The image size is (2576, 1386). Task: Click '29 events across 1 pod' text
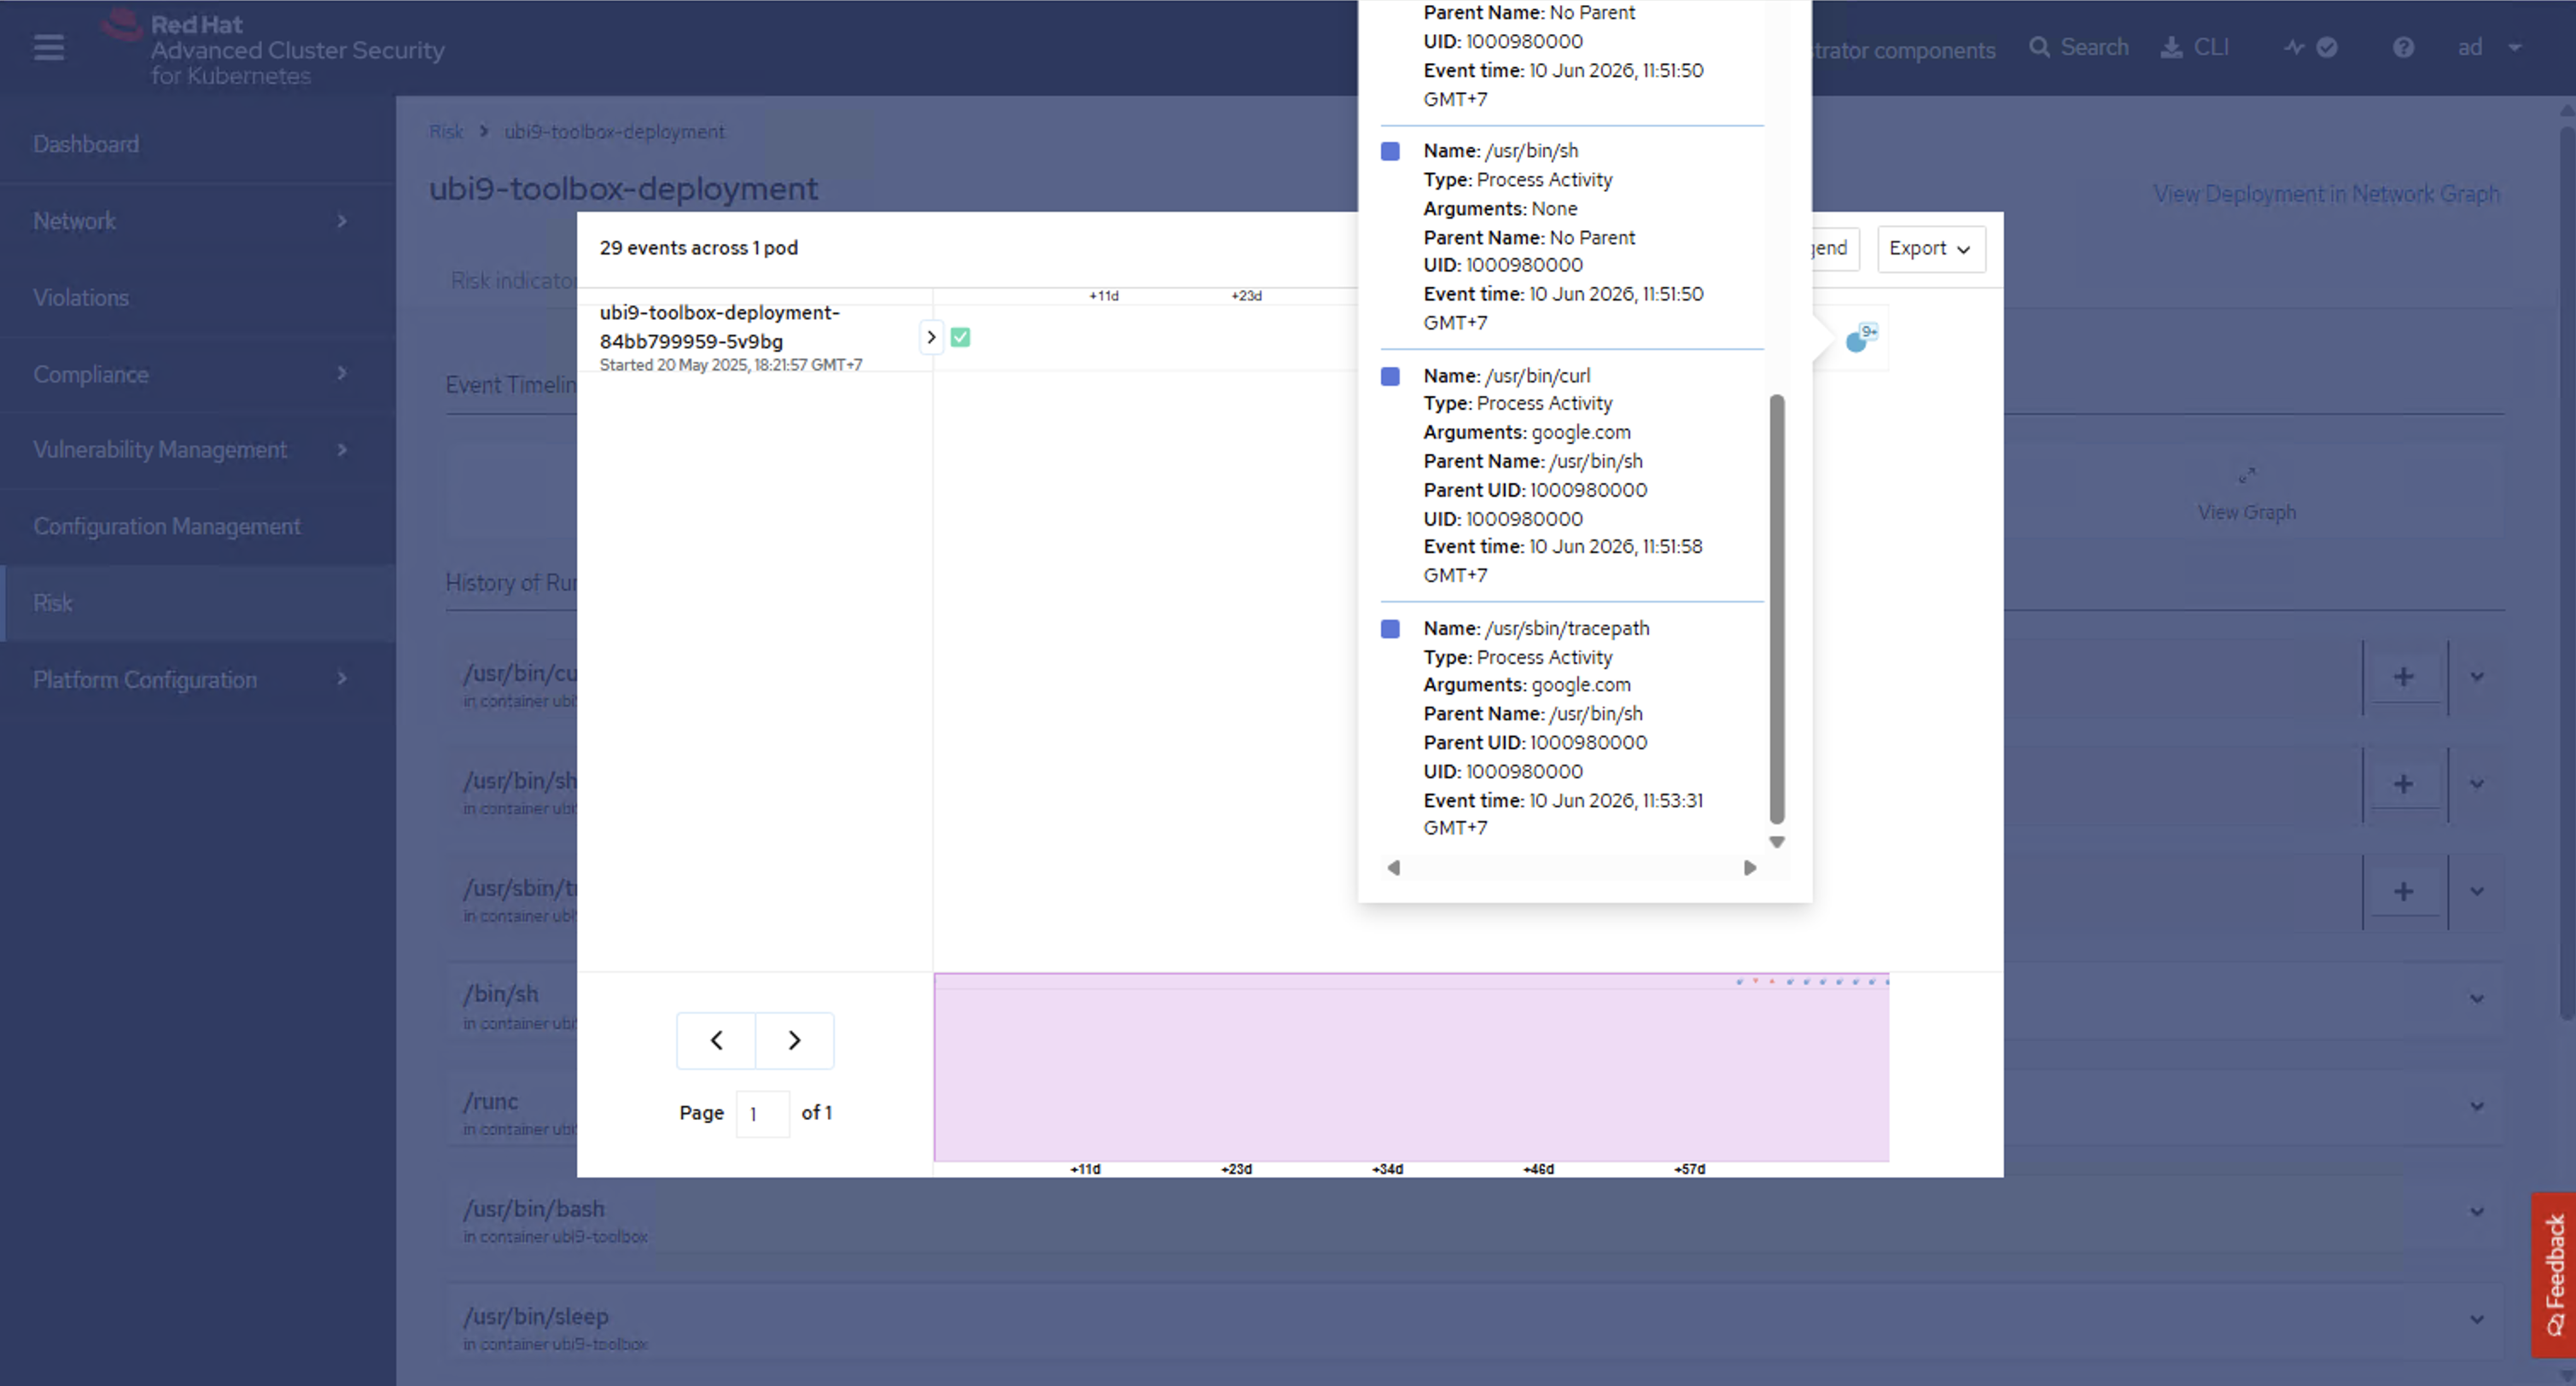pyautogui.click(x=698, y=248)
